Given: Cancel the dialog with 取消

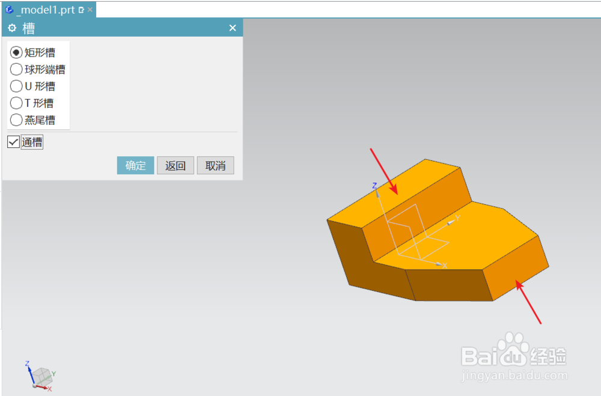Looking at the screenshot, I should 215,166.
